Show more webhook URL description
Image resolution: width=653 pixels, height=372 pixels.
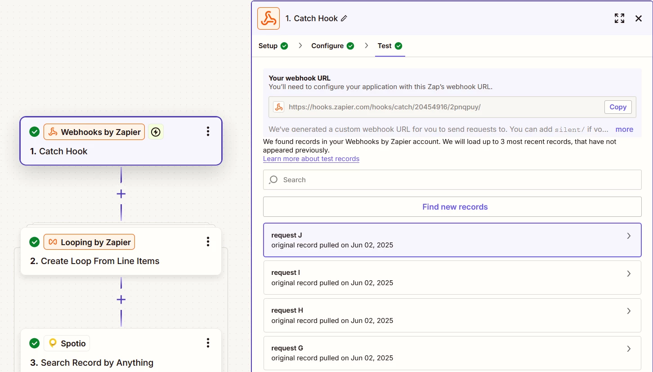click(x=624, y=129)
